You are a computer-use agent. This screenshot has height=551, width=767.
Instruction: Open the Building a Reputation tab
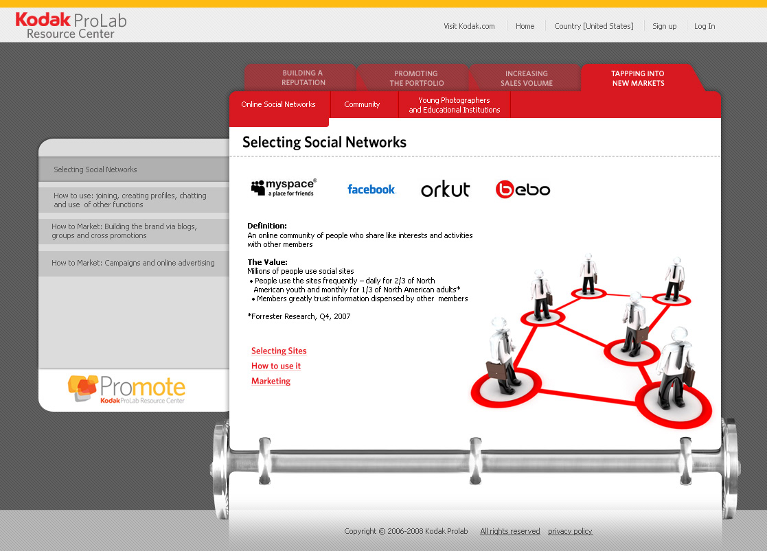pyautogui.click(x=301, y=78)
